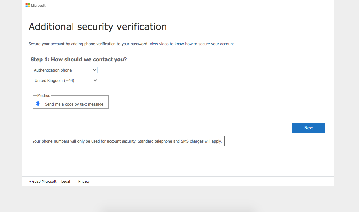Click the country code dropdown chevron arrow
Viewport: 359px width, 212px height.
pyautogui.click(x=95, y=80)
